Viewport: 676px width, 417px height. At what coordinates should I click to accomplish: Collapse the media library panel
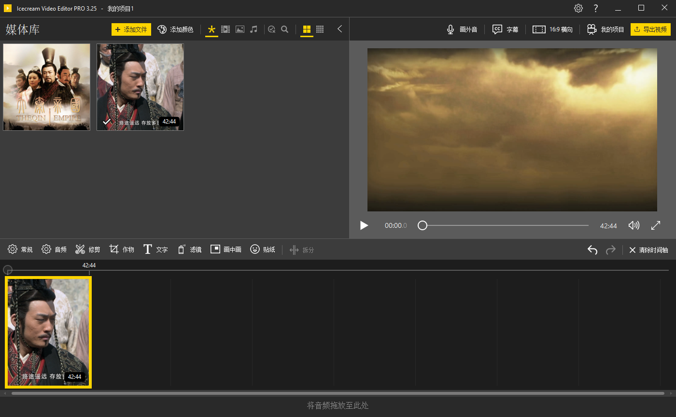[x=339, y=29]
